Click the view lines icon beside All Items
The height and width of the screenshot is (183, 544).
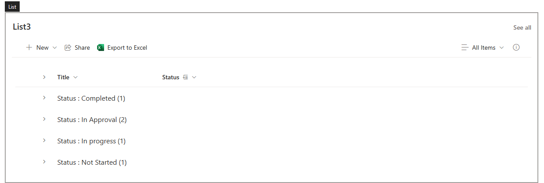click(465, 47)
